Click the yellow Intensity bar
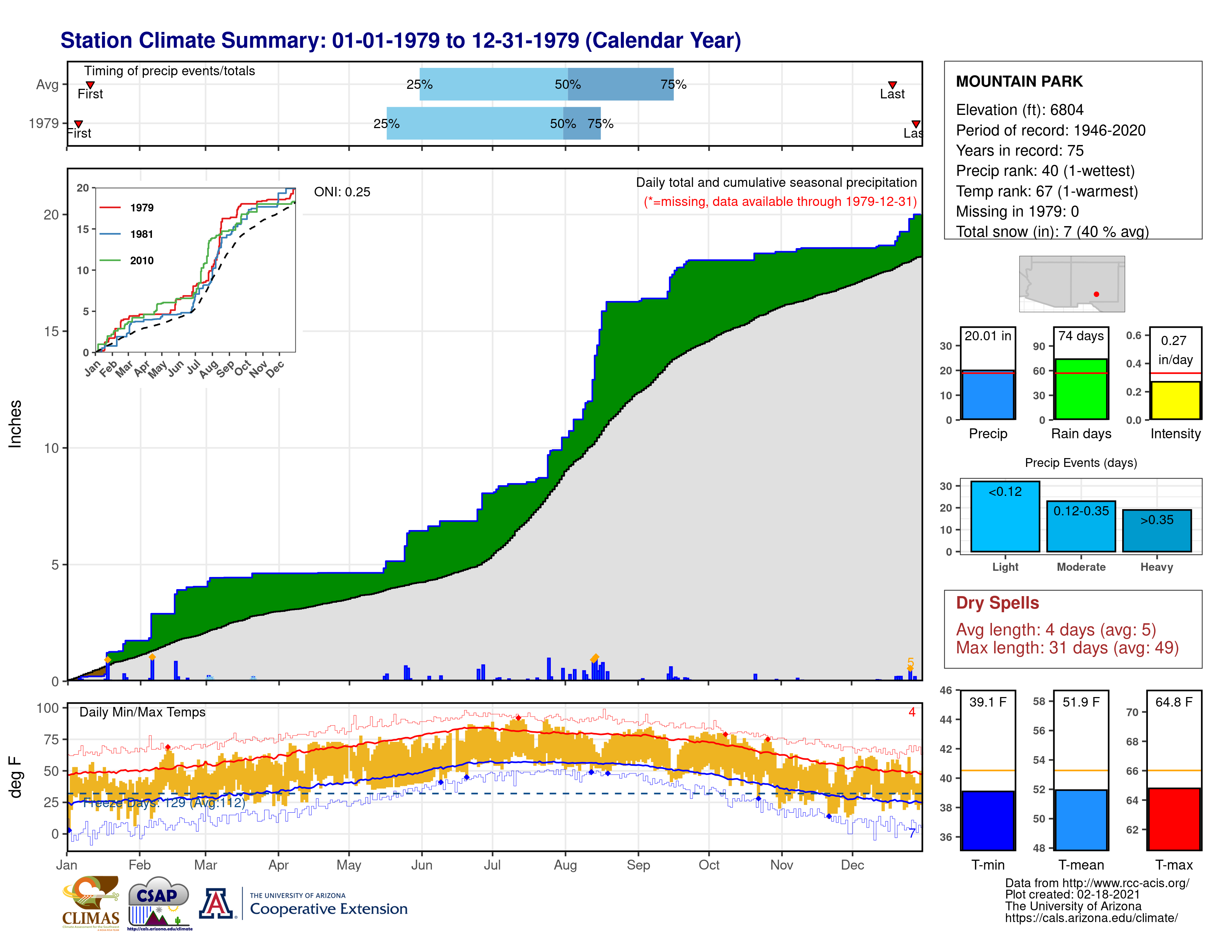Viewport: 1211px width, 936px height. [1175, 400]
